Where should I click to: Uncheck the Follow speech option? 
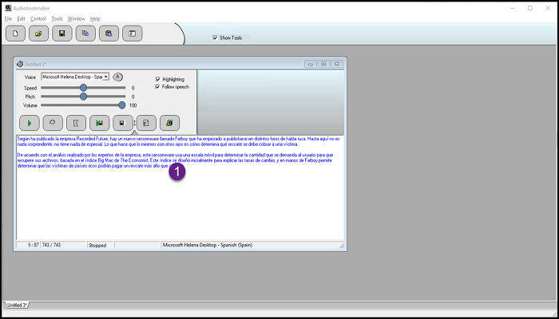(158, 86)
